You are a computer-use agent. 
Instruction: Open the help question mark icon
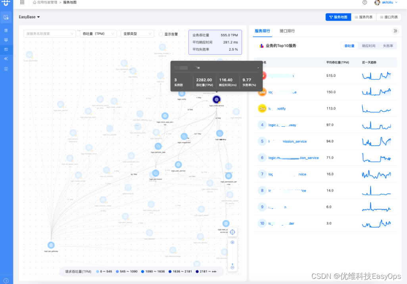pyautogui.click(x=365, y=2)
